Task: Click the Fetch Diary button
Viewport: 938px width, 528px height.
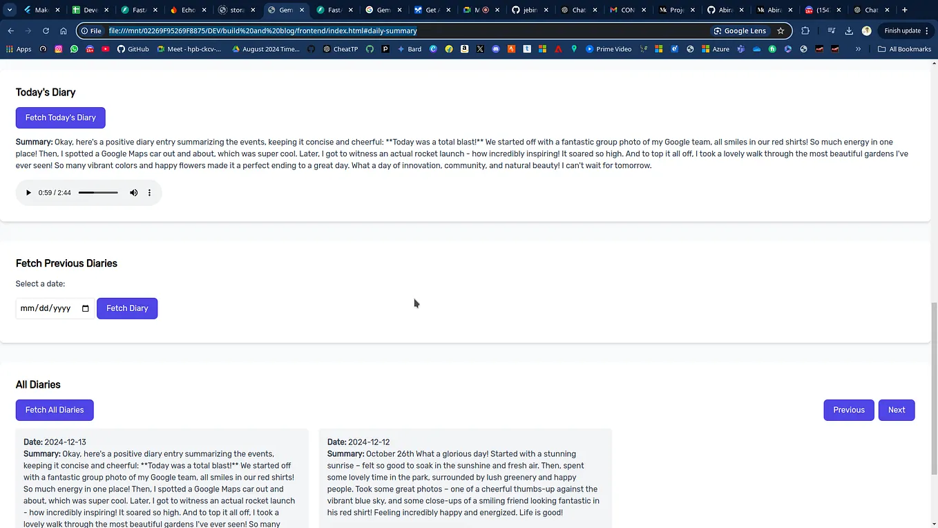Action: 127,308
